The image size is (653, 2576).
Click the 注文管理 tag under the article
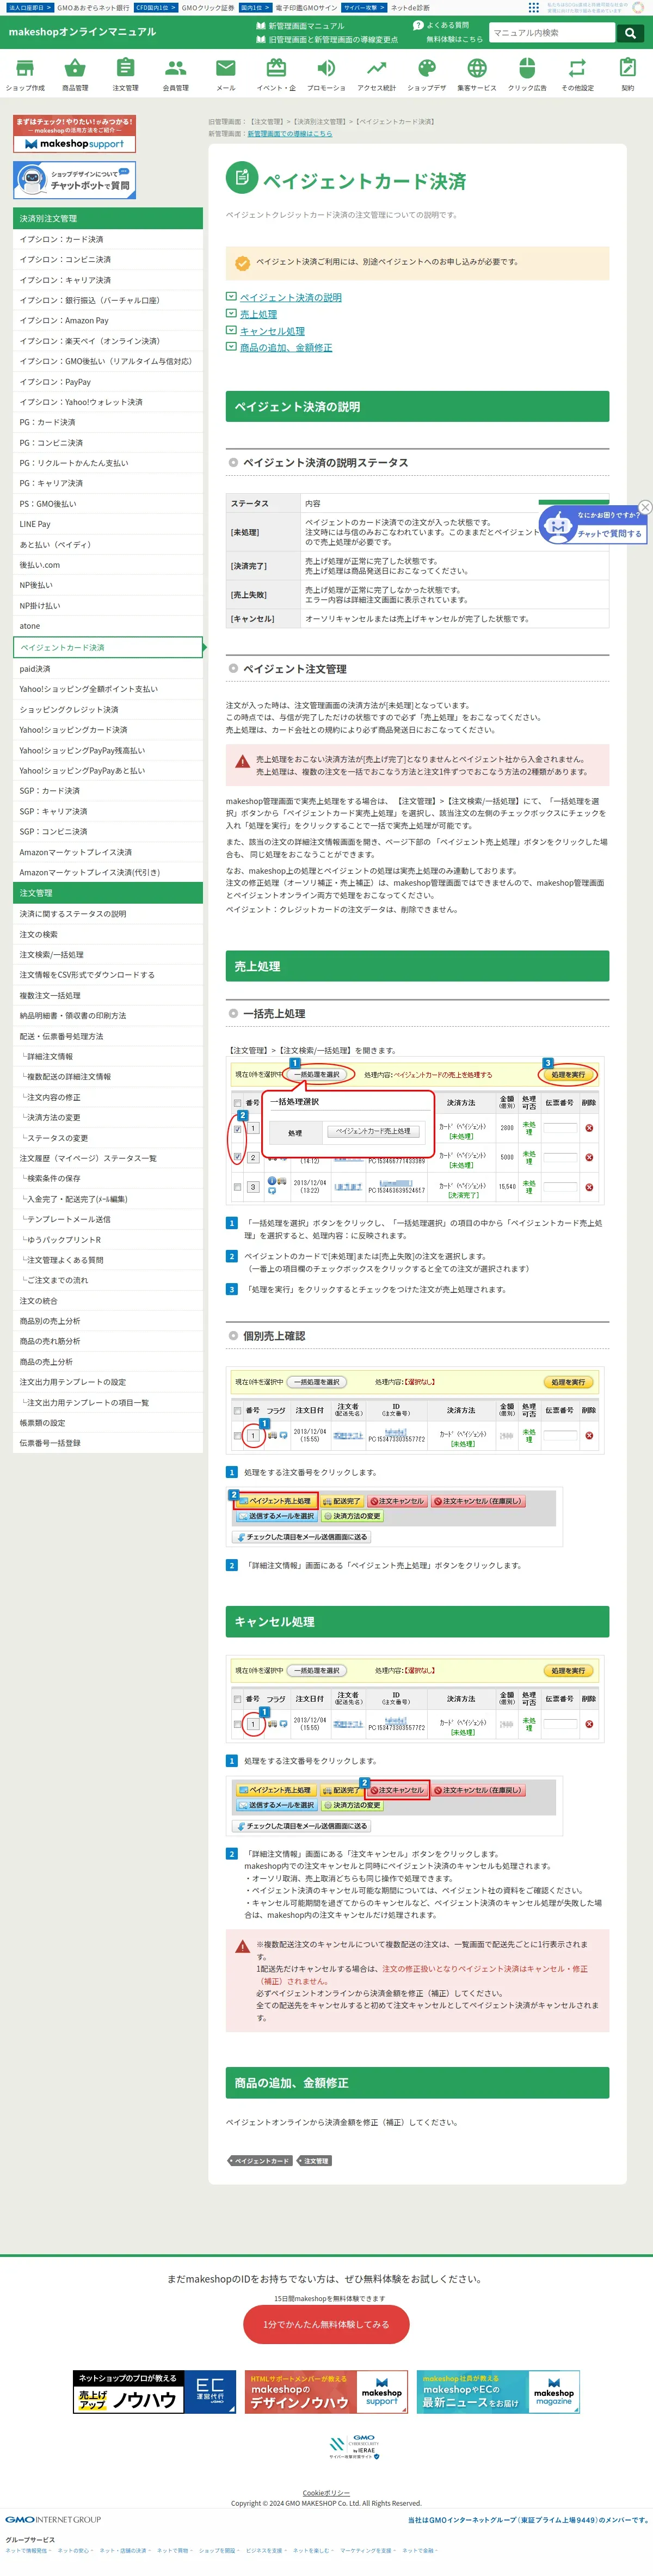point(315,2161)
